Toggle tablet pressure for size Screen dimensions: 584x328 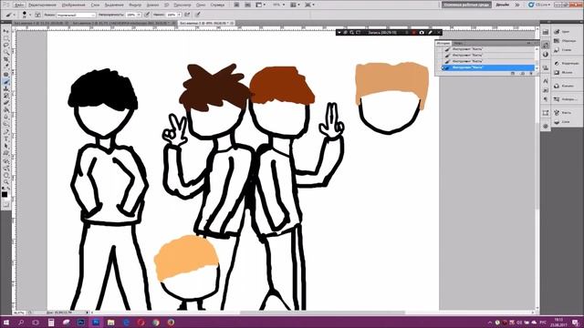(x=198, y=15)
